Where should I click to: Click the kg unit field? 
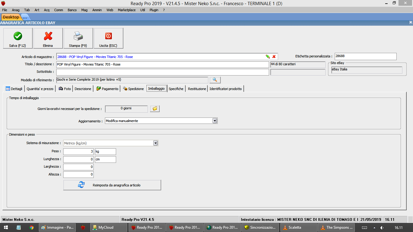click(x=106, y=152)
